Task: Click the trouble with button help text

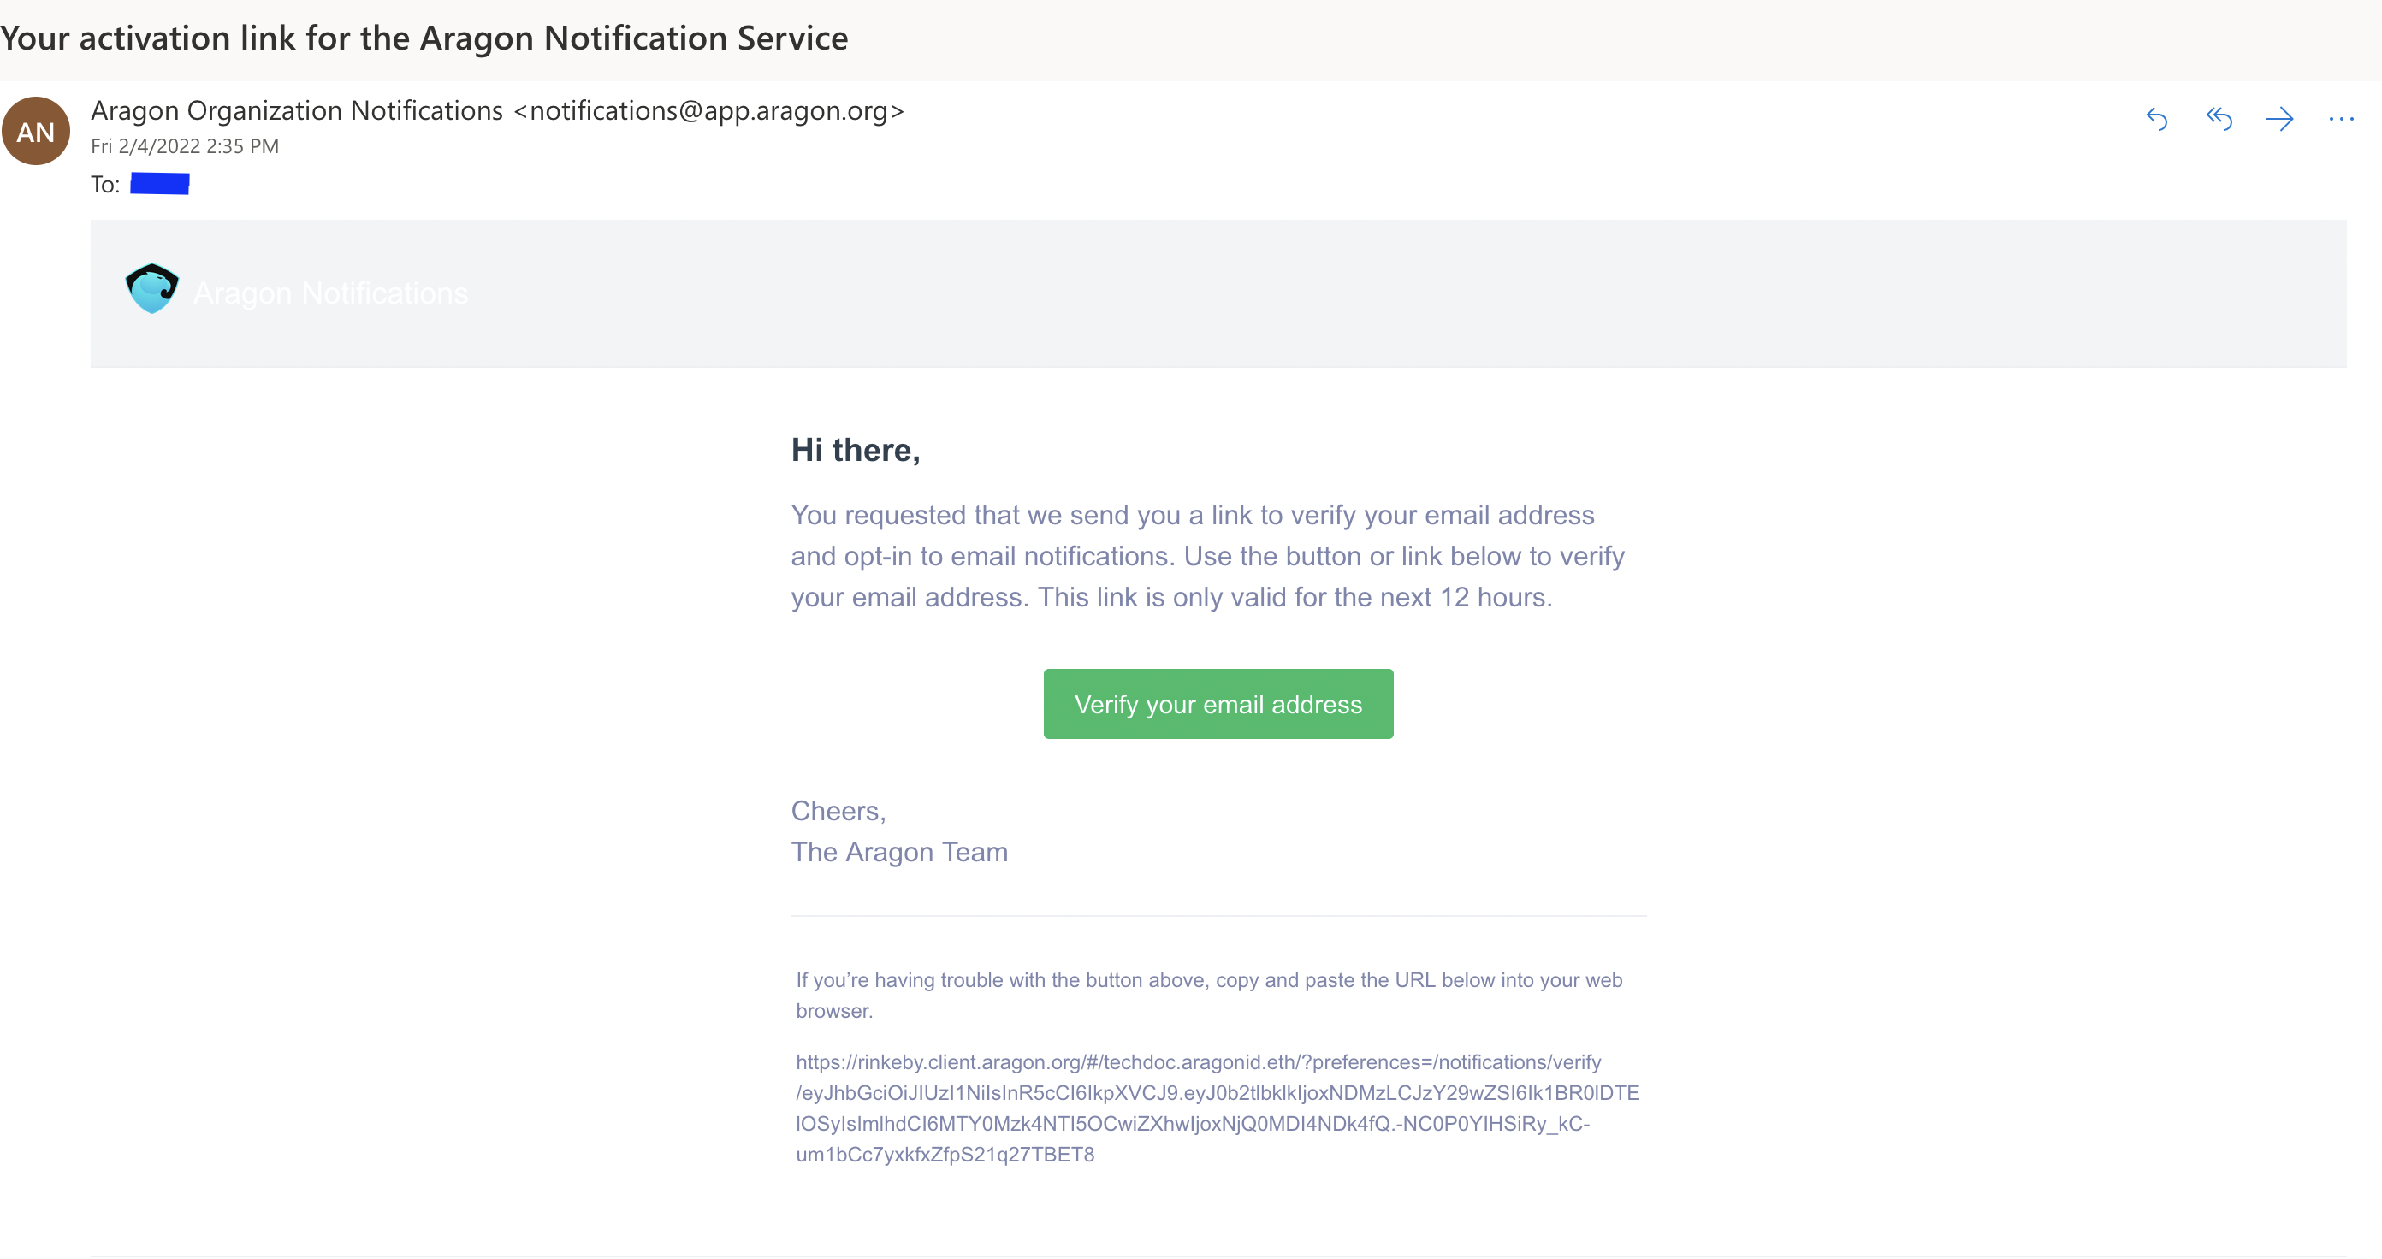Action: [1210, 996]
